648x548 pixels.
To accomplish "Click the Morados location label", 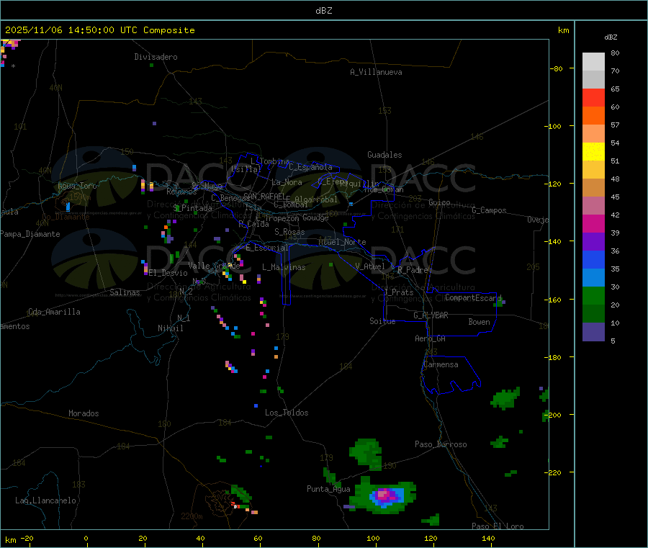I will point(84,413).
